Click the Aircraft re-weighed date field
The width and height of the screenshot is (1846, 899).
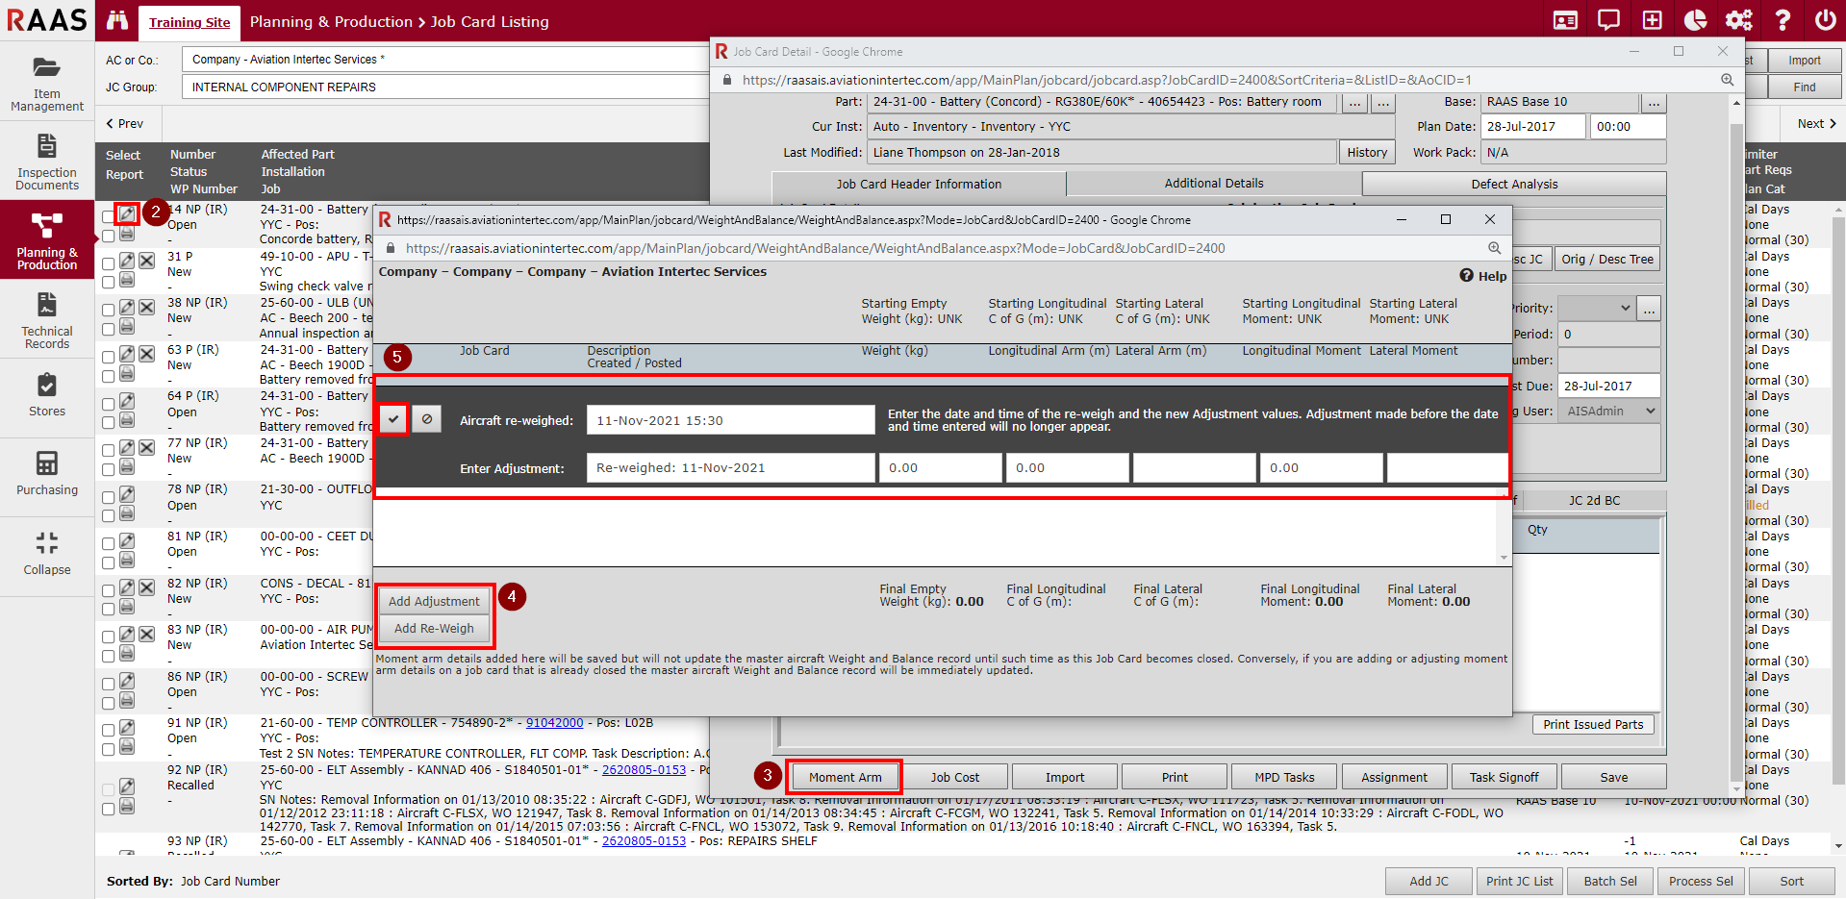[729, 420]
